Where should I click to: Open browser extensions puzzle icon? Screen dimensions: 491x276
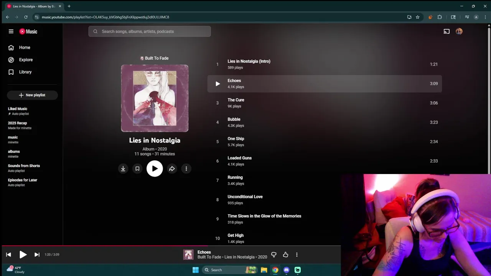pos(440,17)
